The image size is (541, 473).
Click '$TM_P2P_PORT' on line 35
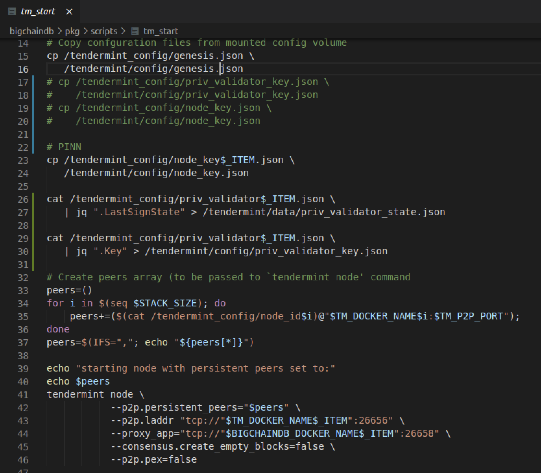click(468, 316)
